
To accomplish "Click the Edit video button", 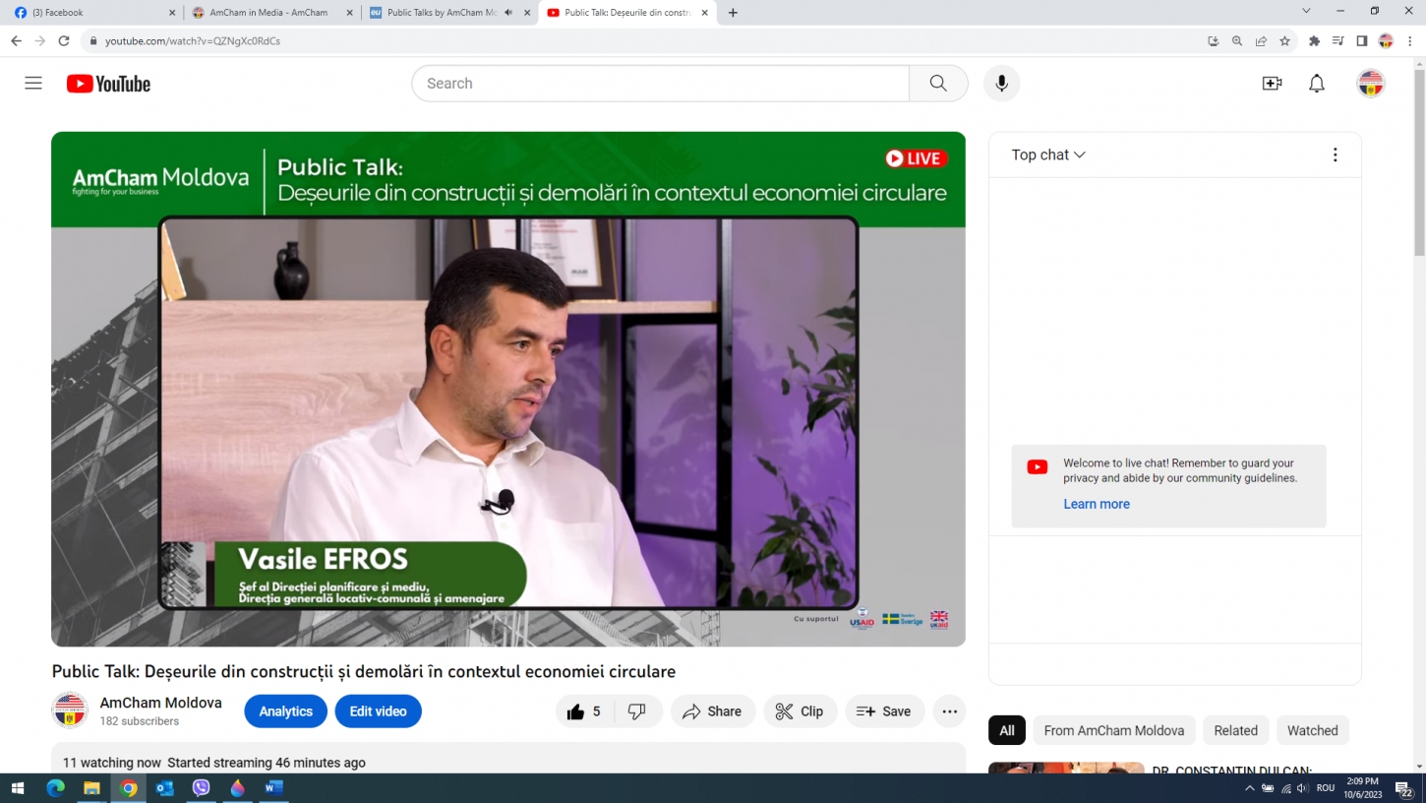I will click(378, 711).
